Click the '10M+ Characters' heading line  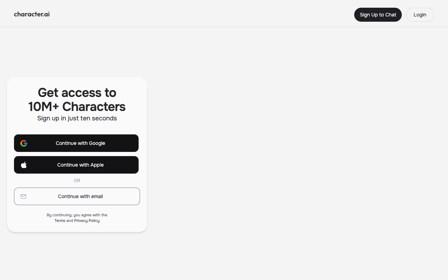[x=77, y=107]
